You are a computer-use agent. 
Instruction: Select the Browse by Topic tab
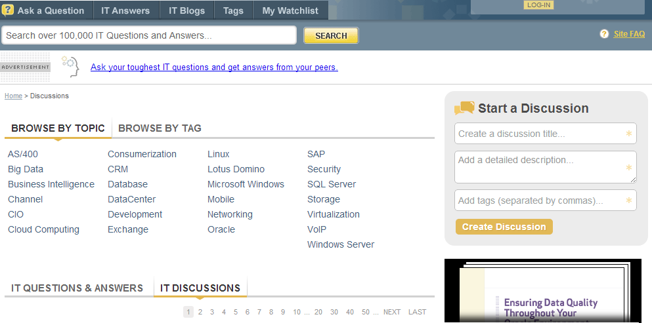[x=58, y=128]
